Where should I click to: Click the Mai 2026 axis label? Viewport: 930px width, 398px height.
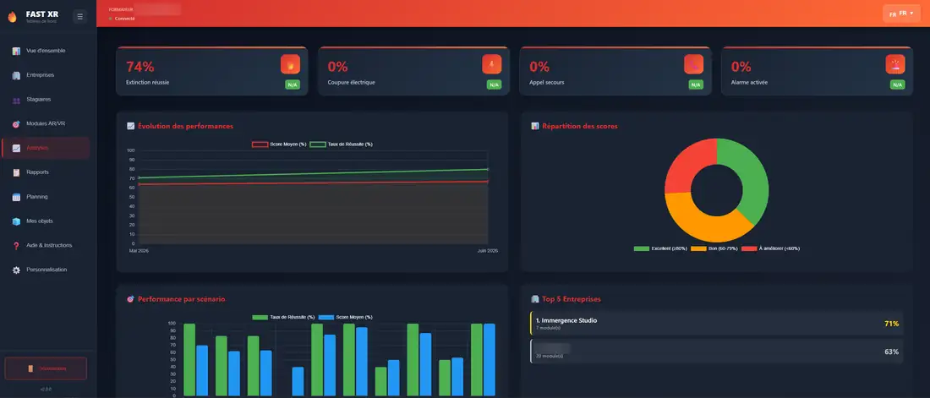tap(139, 251)
